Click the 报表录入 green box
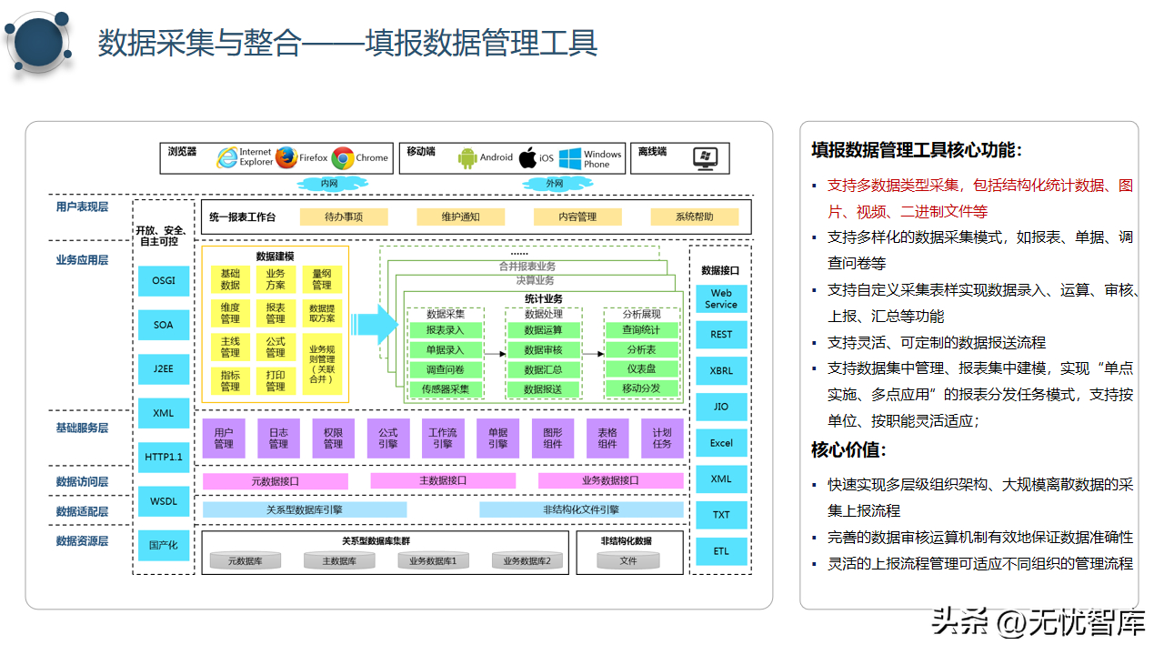Screen dimensions: 1164x655 pyautogui.click(x=445, y=330)
